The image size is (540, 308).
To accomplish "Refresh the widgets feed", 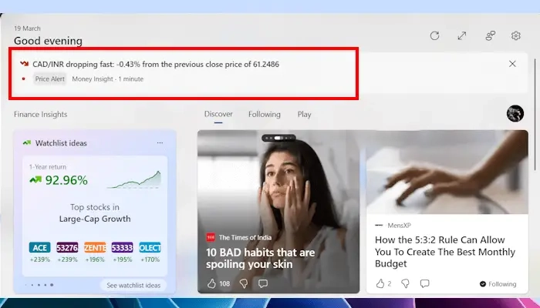I will tap(434, 36).
